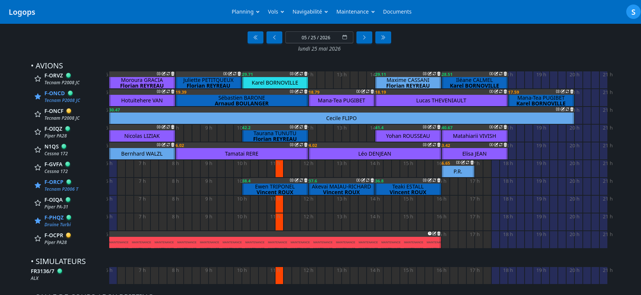Viewport: 641px width, 295px height.
Task: Click the F-ONCF yellow status dot
Action: pos(69,111)
